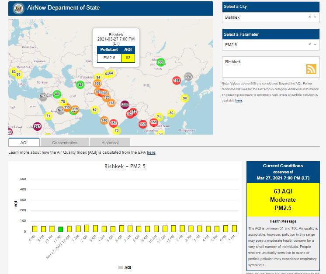The image size is (326, 274).
Task: Open the Bishkek RSS feed icon
Action: 311,69
